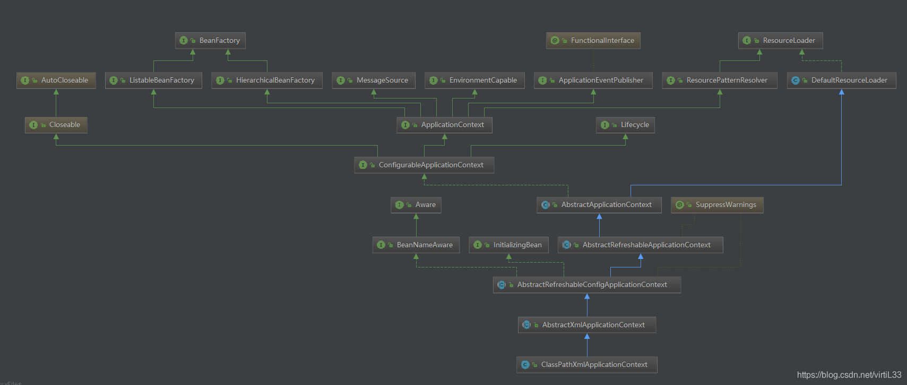Click the Lifecycle interface icon

(605, 125)
